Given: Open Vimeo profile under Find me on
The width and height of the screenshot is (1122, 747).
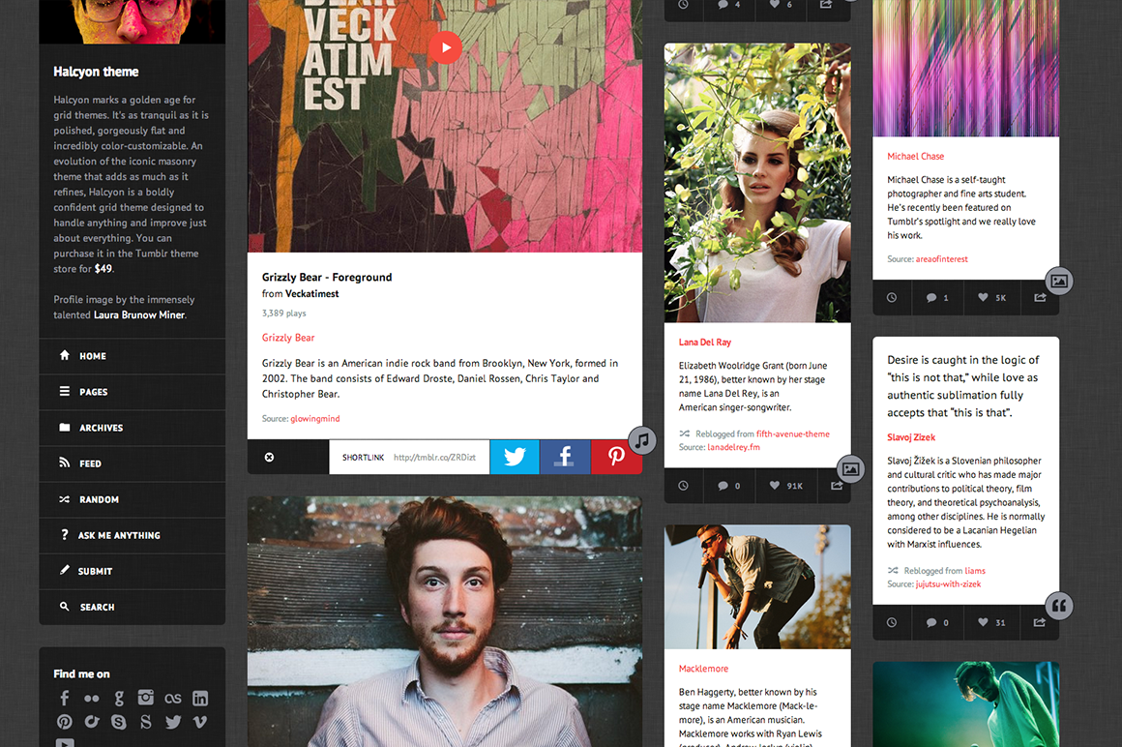Looking at the screenshot, I should (x=200, y=722).
